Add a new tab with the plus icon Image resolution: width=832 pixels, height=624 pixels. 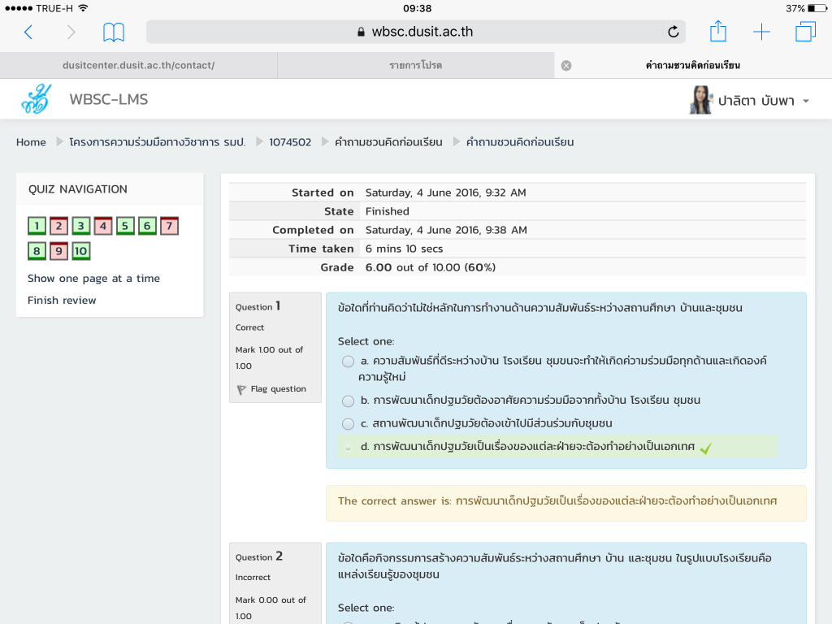click(x=761, y=32)
